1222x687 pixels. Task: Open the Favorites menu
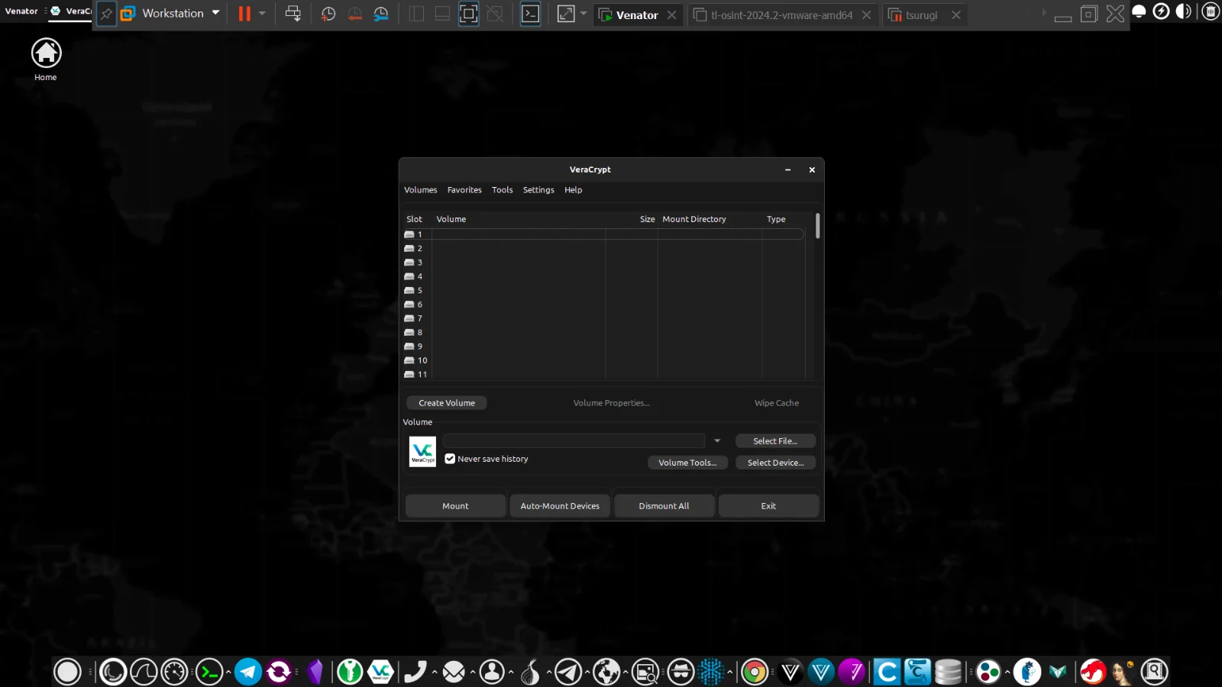pos(464,190)
